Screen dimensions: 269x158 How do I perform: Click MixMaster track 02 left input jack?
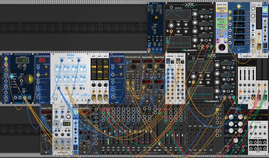108,109
